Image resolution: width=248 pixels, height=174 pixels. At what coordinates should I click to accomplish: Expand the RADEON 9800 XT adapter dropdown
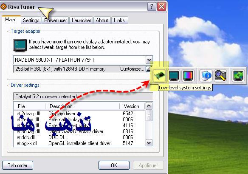click(149, 60)
